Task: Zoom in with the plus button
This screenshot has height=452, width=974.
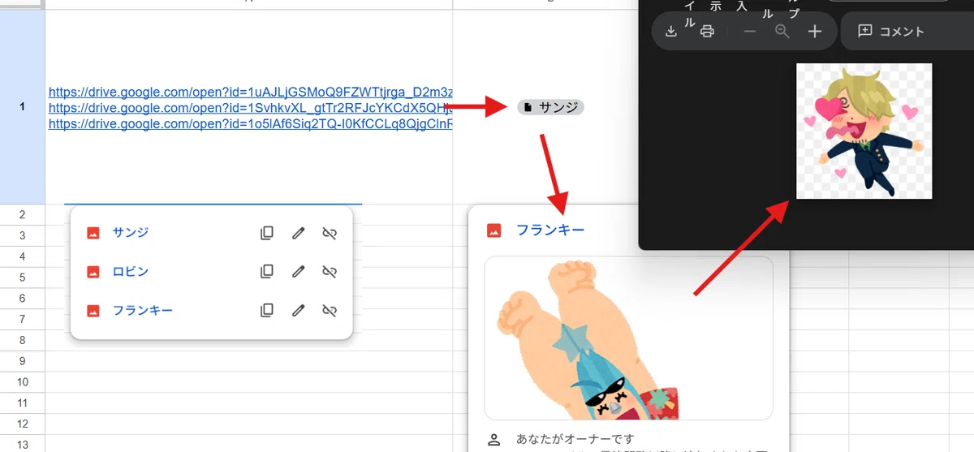Action: [x=816, y=32]
